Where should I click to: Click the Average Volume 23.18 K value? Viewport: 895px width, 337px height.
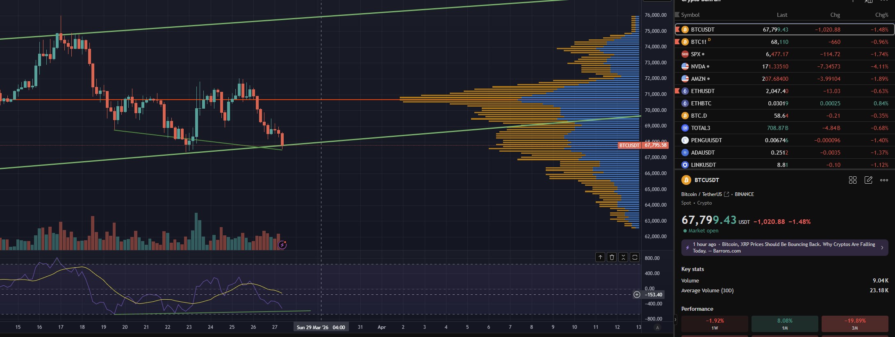point(879,290)
